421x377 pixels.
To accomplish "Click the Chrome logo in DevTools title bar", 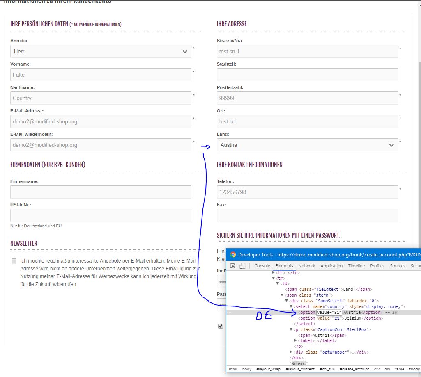I will [x=233, y=254].
